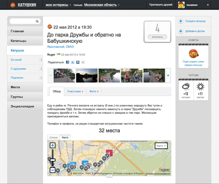Viewport: 219px width, 184px height.
Task: Open Ярославский, СВАО location link
Action: click(x=60, y=47)
